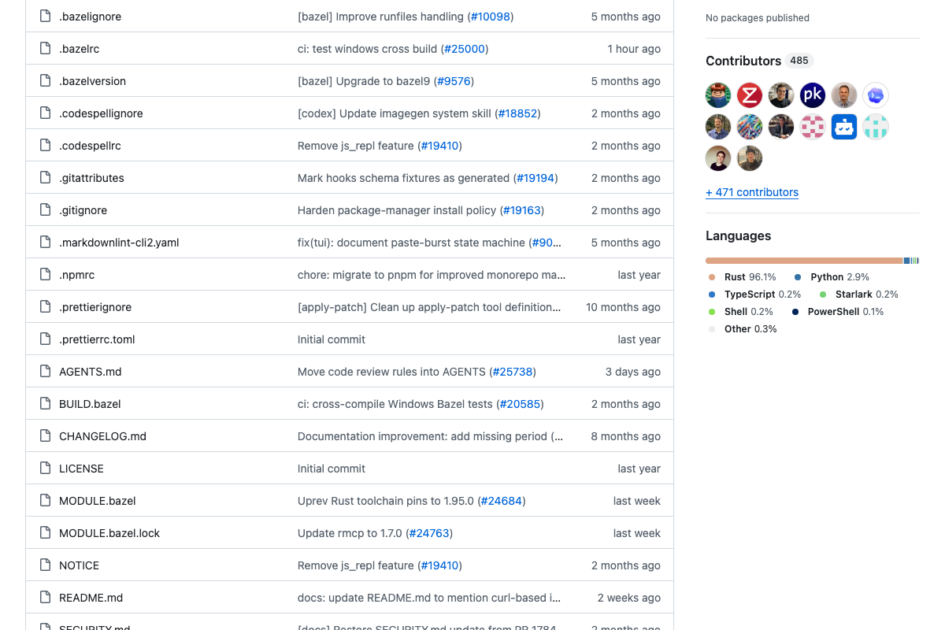
Task: Open the MODULE.bazel file
Action: [98, 501]
